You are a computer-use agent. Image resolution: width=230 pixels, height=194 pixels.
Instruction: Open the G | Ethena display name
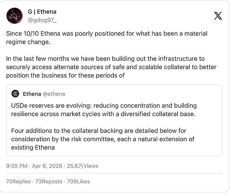42,12
